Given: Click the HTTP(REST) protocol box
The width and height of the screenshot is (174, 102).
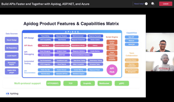Looking at the screenshot, I should [x=53, y=83].
